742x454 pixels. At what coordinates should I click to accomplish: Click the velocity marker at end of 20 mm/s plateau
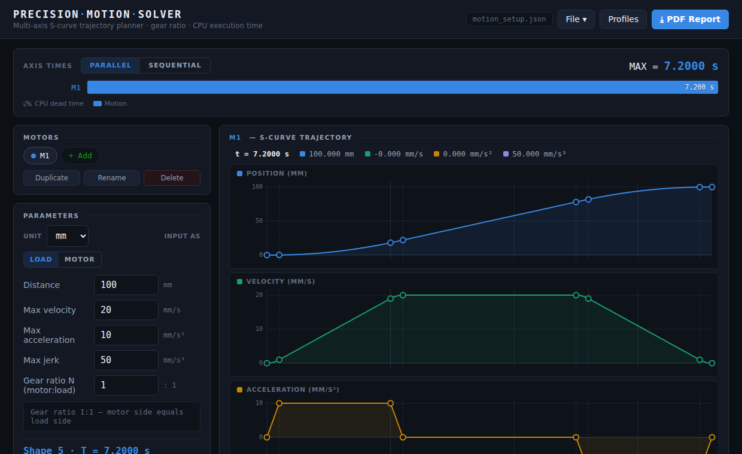(x=576, y=295)
